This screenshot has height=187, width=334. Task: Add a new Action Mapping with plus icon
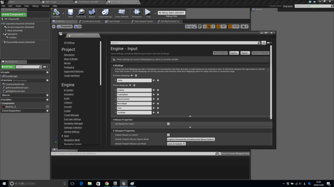coord(132,76)
